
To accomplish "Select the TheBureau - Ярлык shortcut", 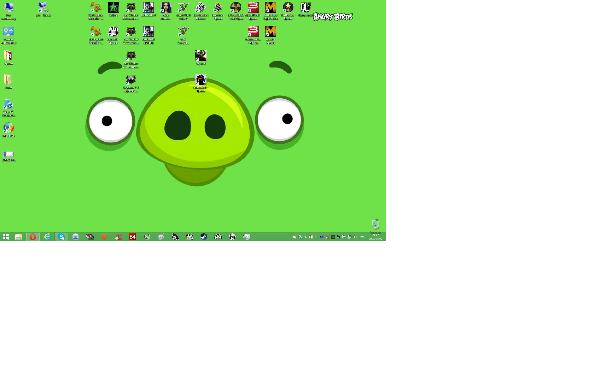I will tap(288, 11).
